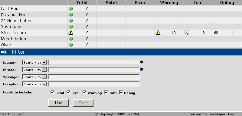This screenshot has width=242, height=116.
Task: Click Licensed to: Developer User text
Action: coord(211,114)
